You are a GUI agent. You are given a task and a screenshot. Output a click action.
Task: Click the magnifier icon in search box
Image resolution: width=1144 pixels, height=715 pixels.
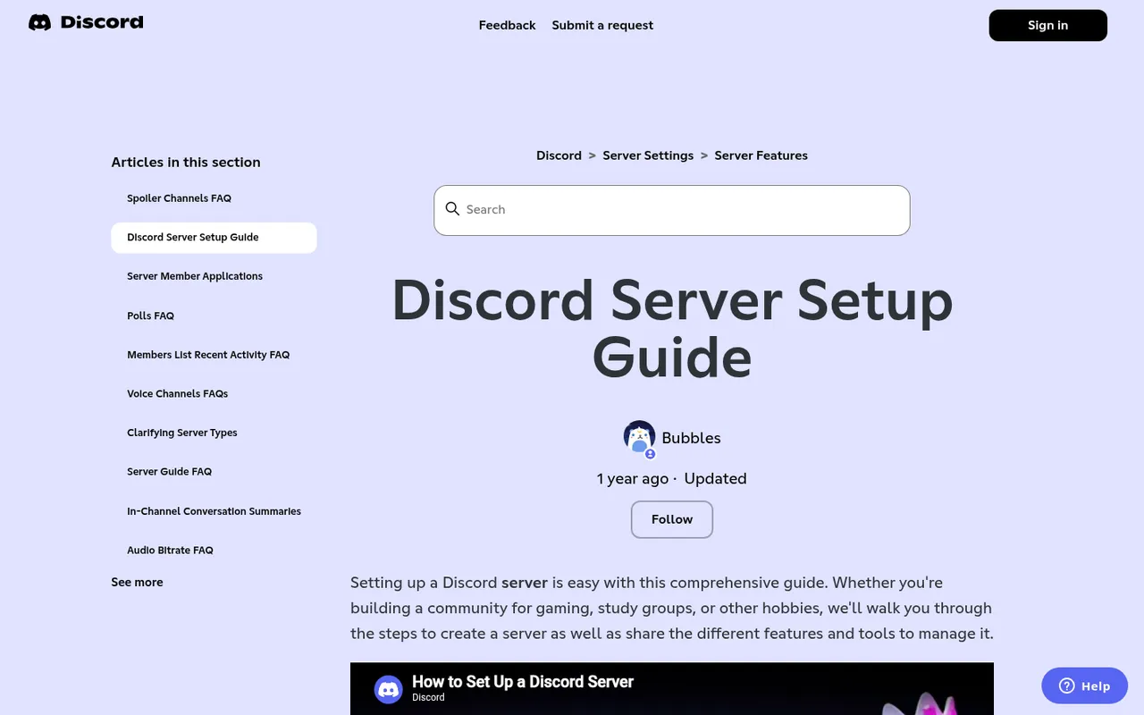click(x=452, y=209)
